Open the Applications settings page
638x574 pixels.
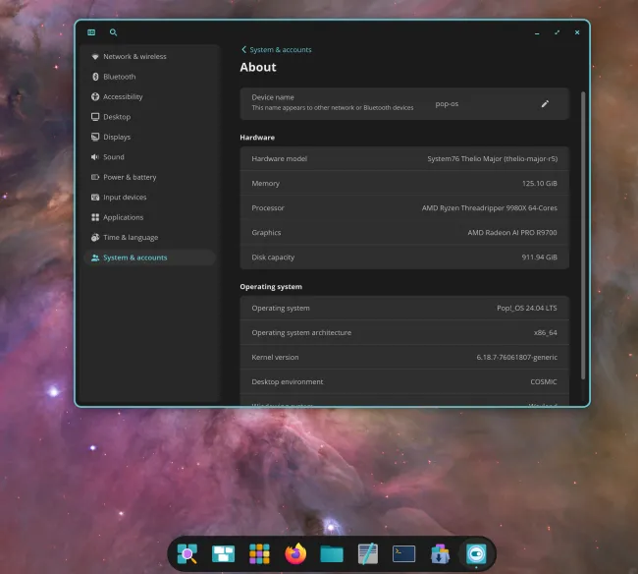150,217
